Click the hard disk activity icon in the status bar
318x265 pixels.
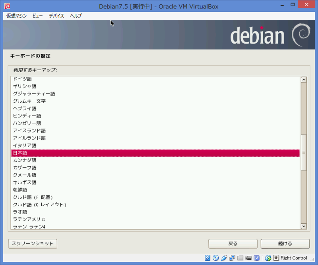coord(207,258)
